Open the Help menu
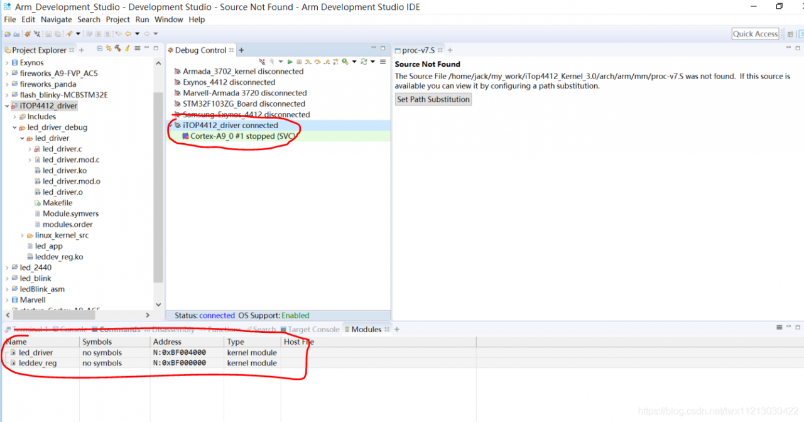The height and width of the screenshot is (422, 804). pyautogui.click(x=197, y=19)
